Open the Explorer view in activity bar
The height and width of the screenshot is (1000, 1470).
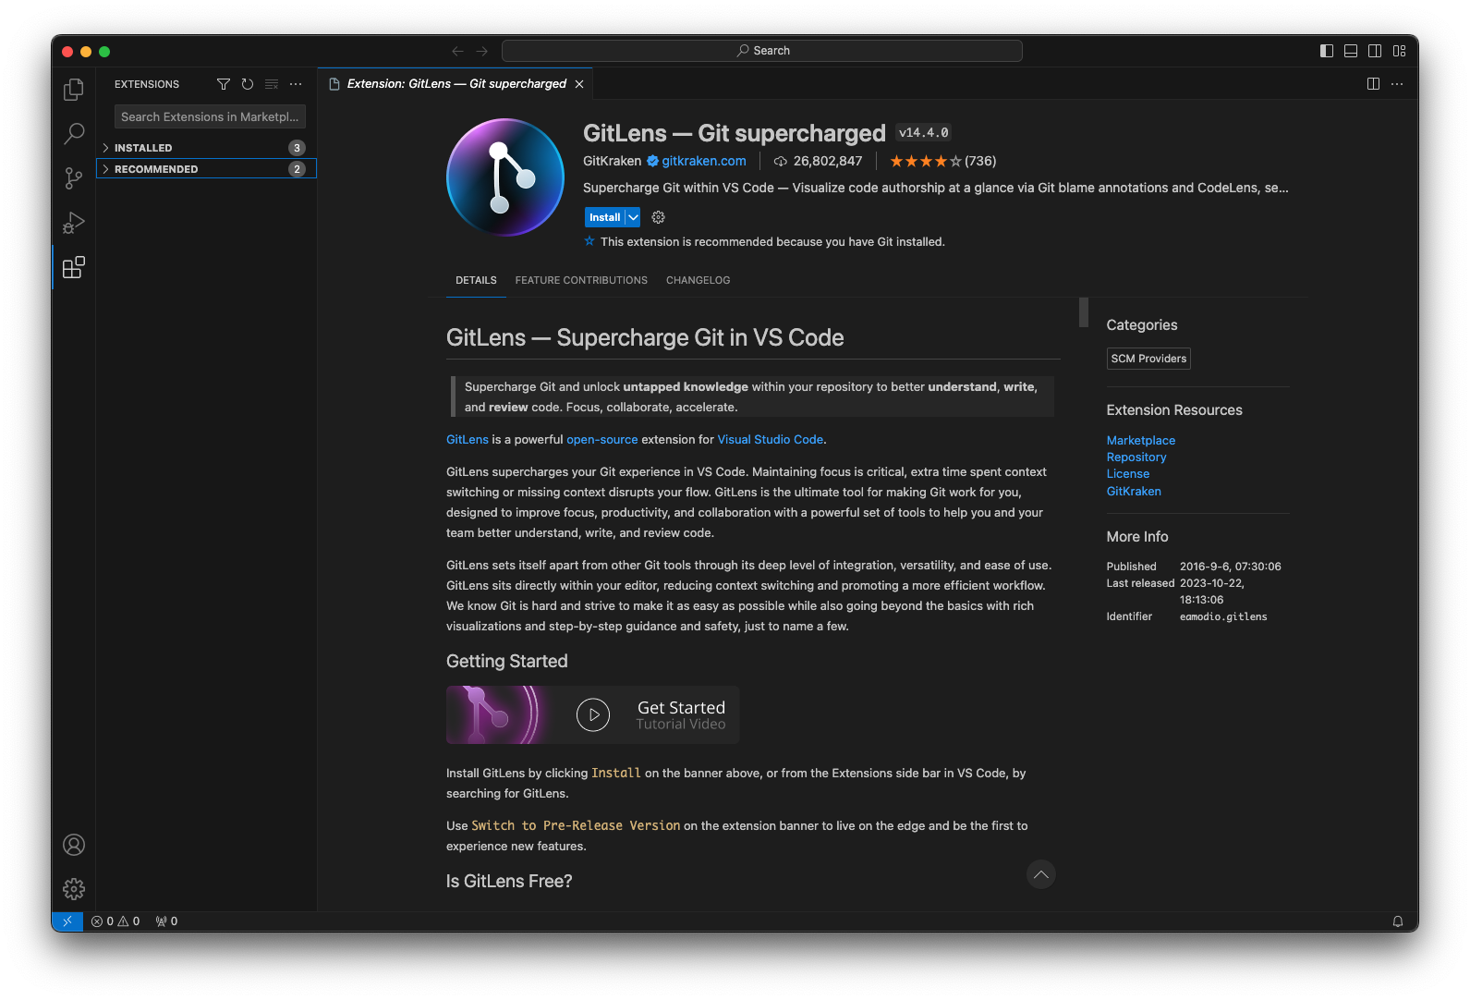tap(74, 90)
